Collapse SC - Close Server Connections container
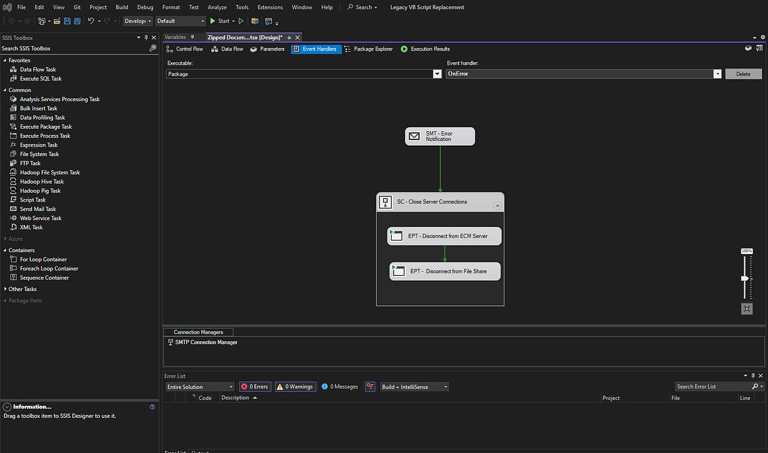Screen dimensions: 768x453 pos(497,205)
